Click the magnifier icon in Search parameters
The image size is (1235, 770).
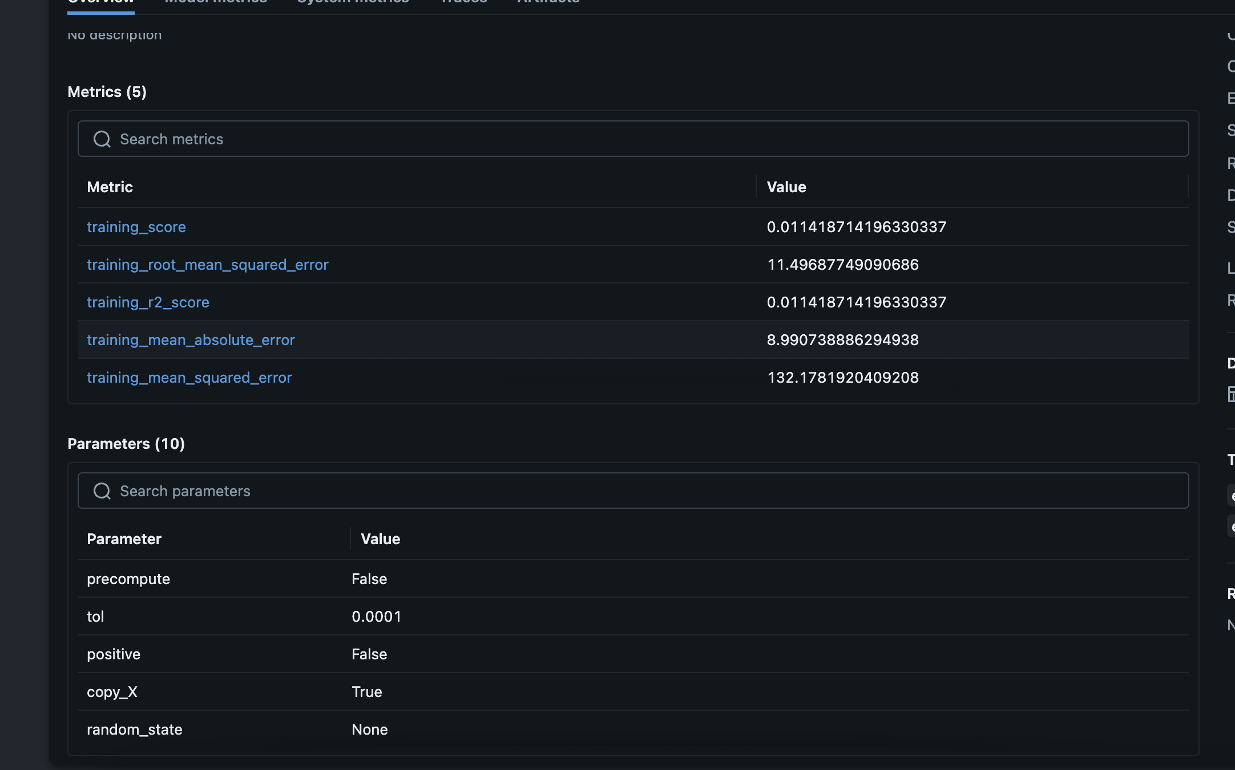(102, 491)
